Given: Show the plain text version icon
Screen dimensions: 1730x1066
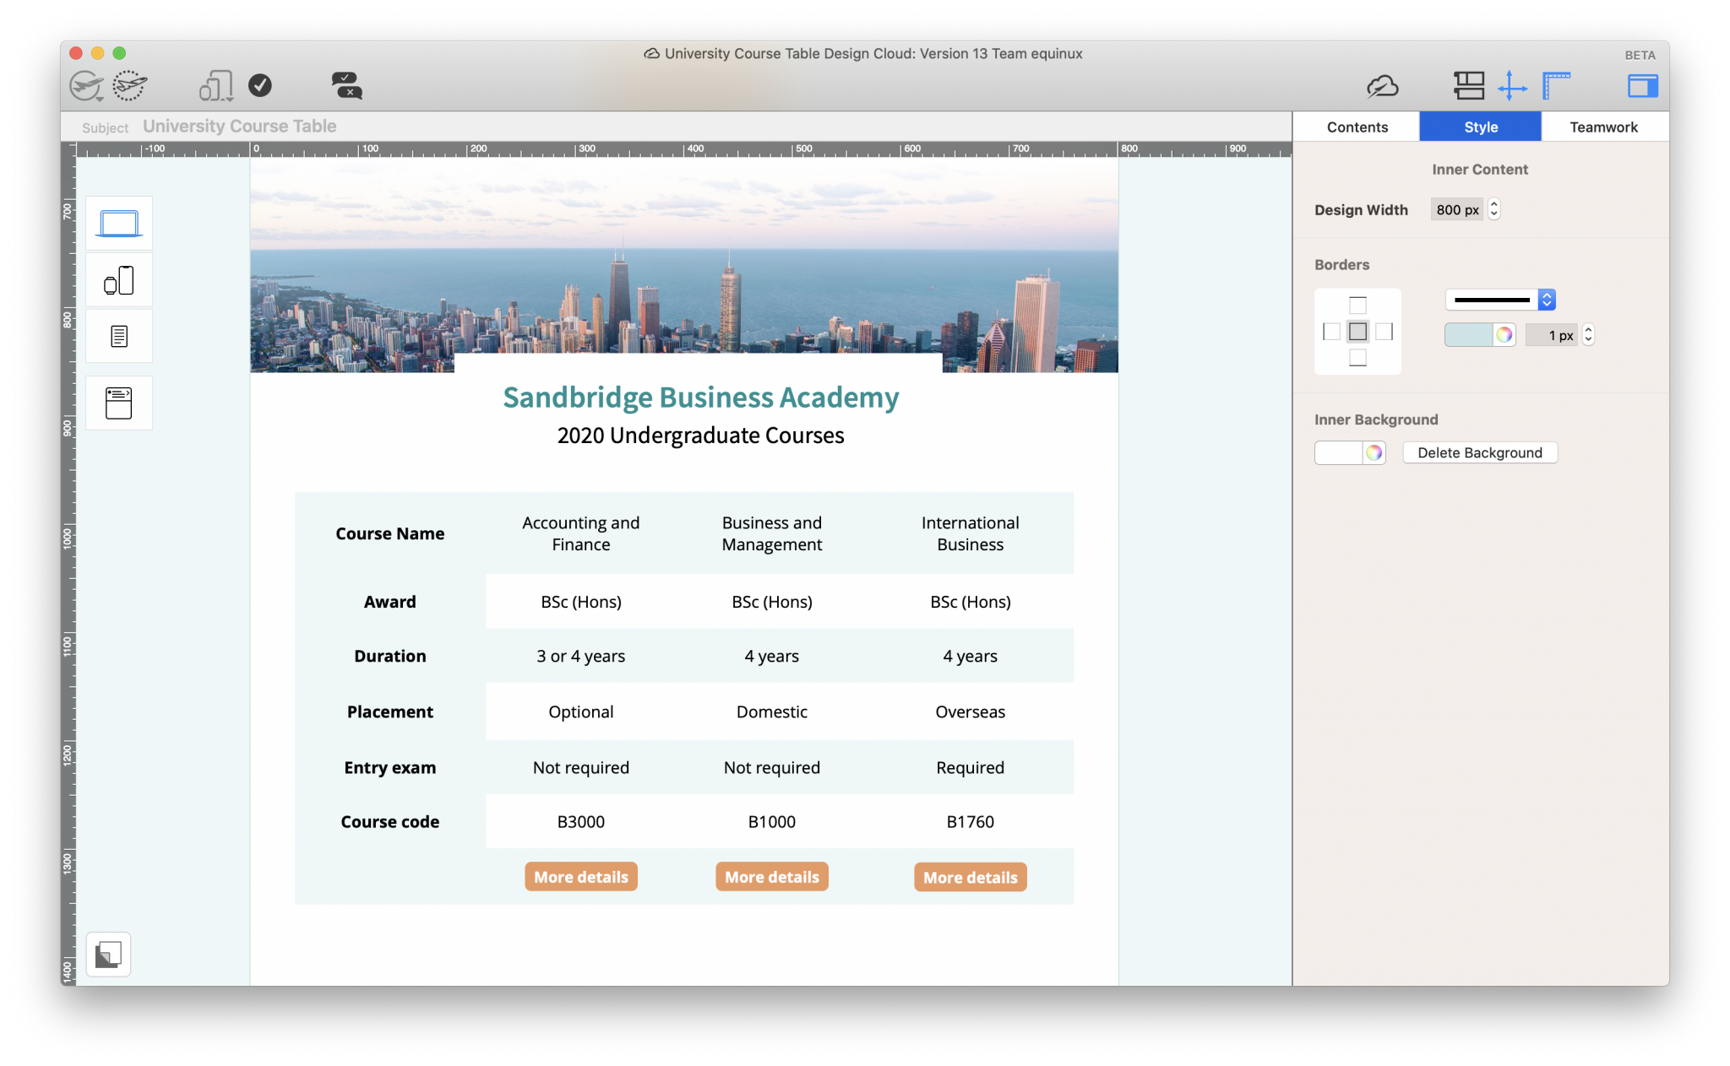Looking at the screenshot, I should pos(118,335).
